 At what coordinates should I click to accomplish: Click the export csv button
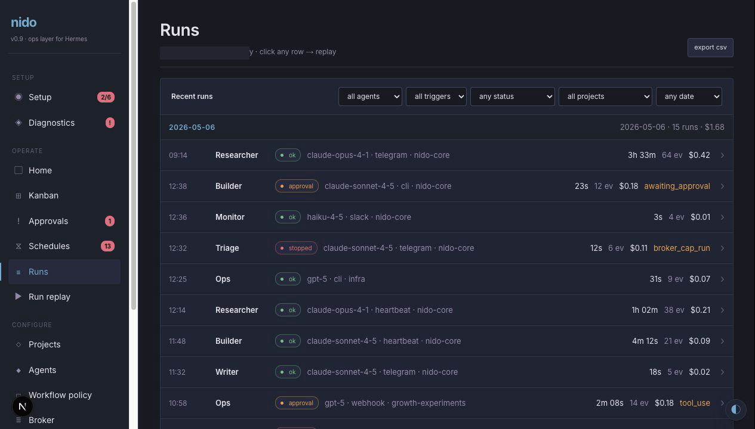coord(710,48)
